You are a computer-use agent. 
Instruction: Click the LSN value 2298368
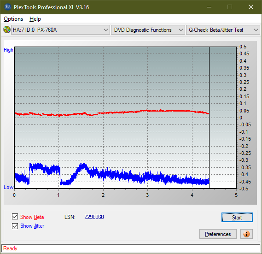94,217
